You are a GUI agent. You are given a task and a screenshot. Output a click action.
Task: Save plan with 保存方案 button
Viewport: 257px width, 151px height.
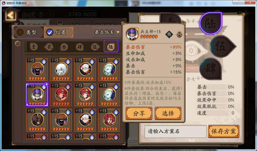click(224, 131)
